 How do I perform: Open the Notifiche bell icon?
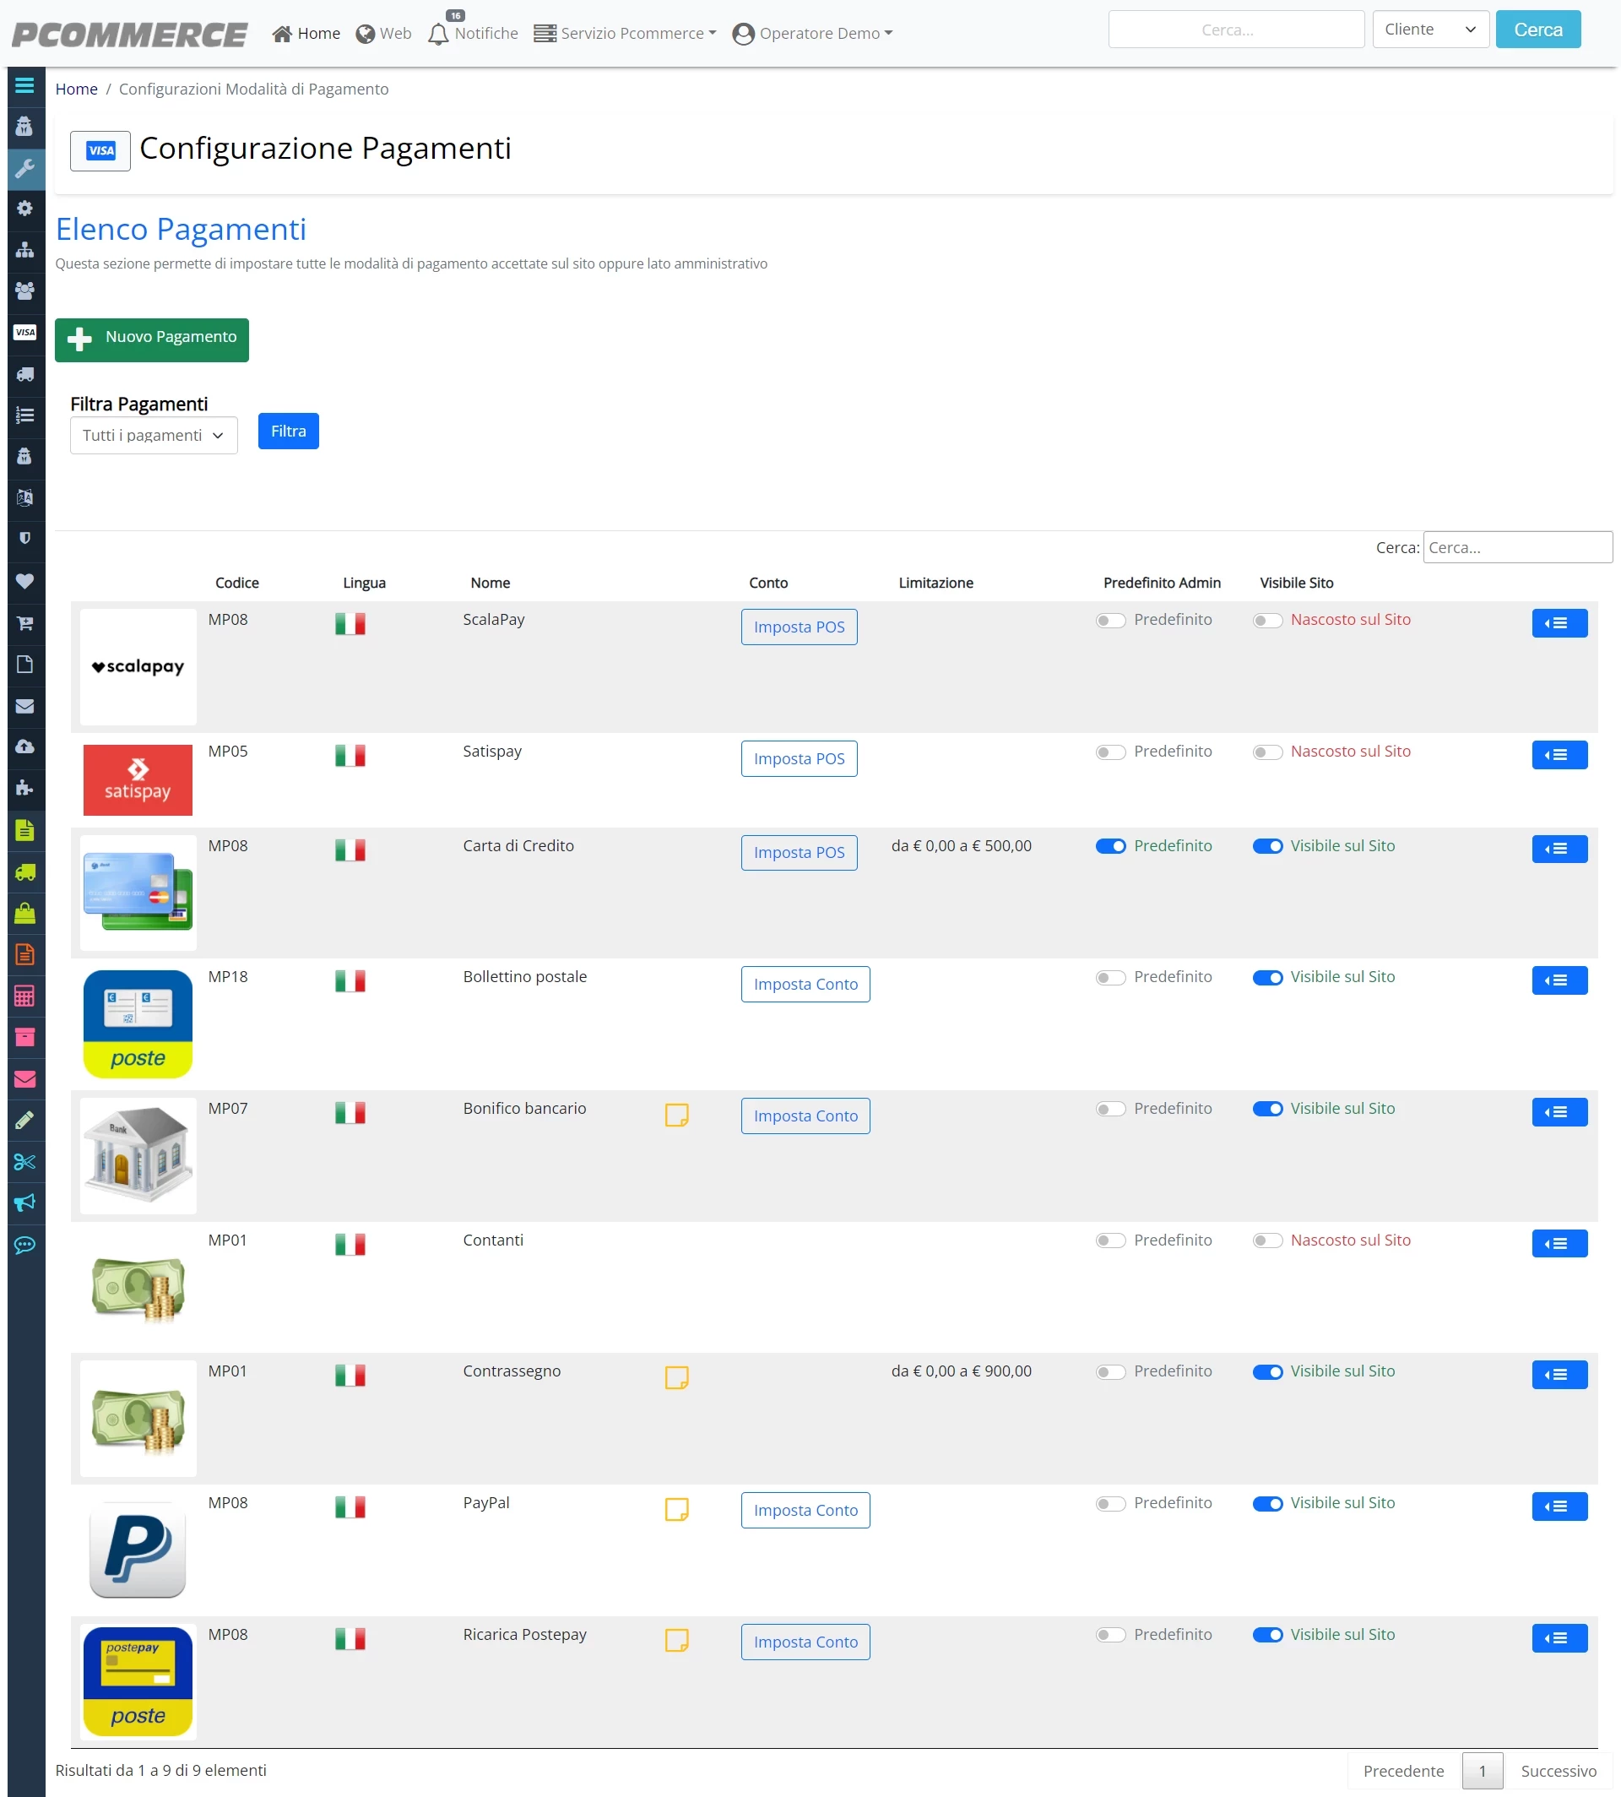point(438,34)
